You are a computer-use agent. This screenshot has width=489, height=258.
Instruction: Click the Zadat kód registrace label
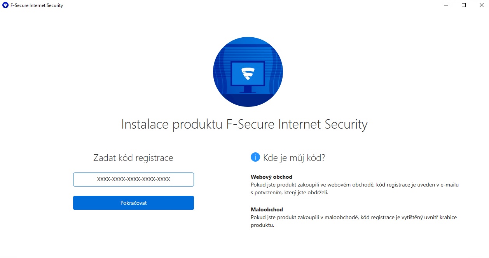pyautogui.click(x=133, y=158)
